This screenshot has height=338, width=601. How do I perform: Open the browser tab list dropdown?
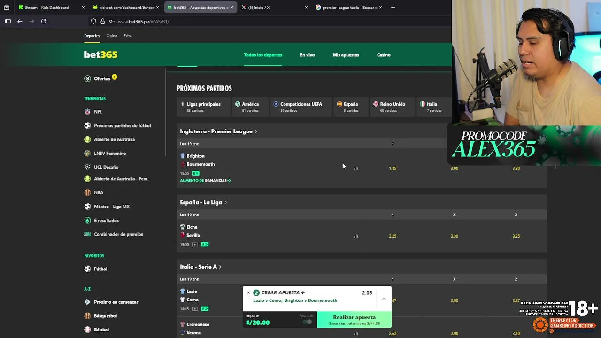[x=7, y=8]
